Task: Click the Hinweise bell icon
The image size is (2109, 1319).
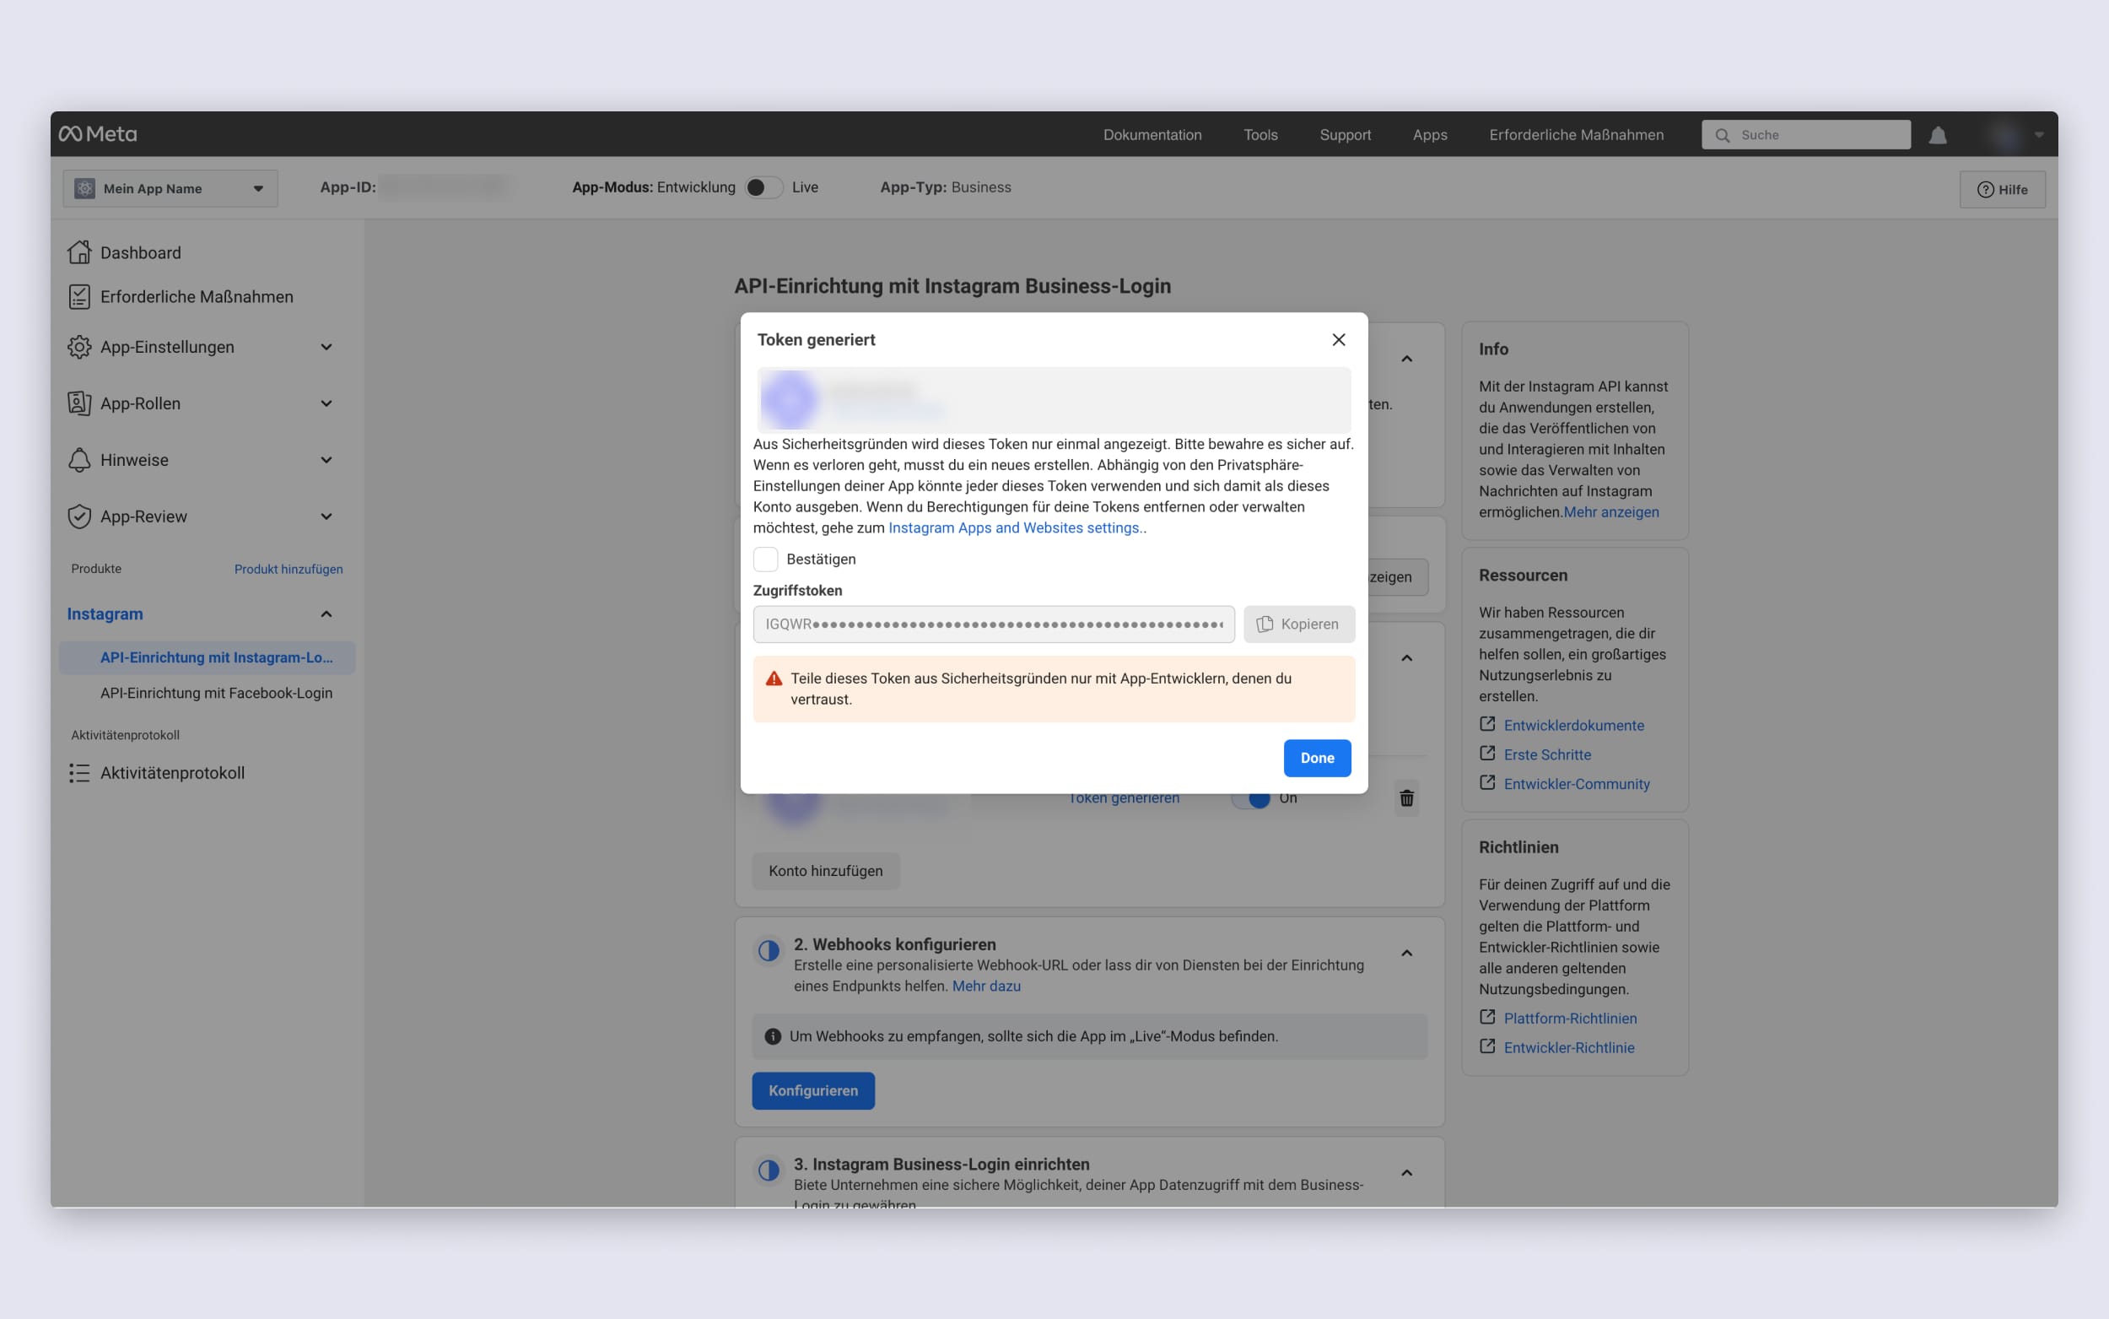Action: click(79, 460)
